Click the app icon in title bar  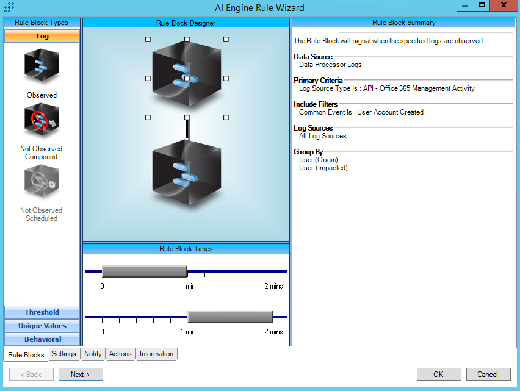[9, 7]
